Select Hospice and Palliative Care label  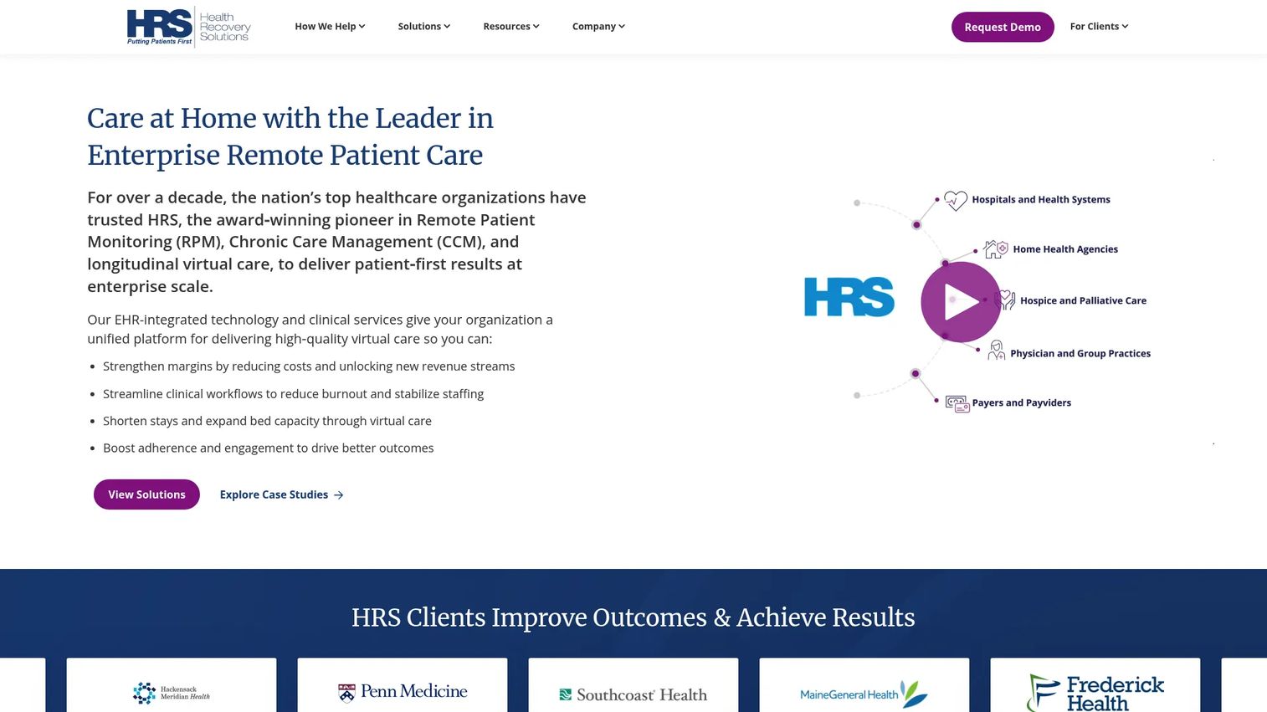pyautogui.click(x=1083, y=300)
